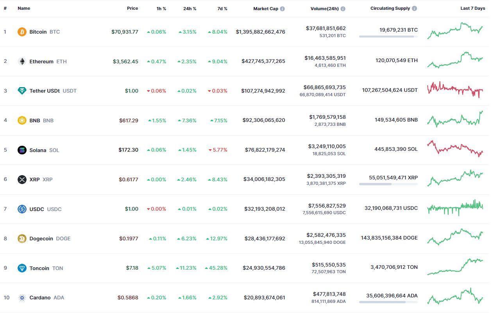Click Cardano's circulating supply progress bar

point(388,302)
